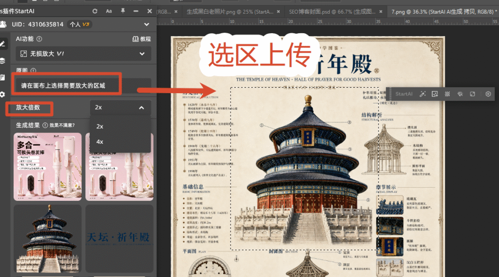Show info icon next to AI功能
Screen dimensions: 499x277
pos(39,39)
